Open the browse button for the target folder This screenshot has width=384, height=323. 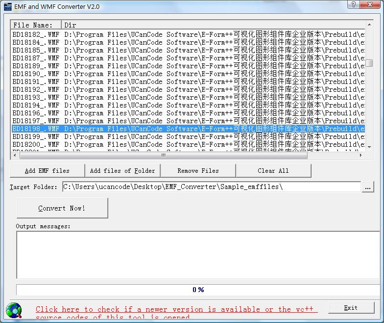click(368, 187)
